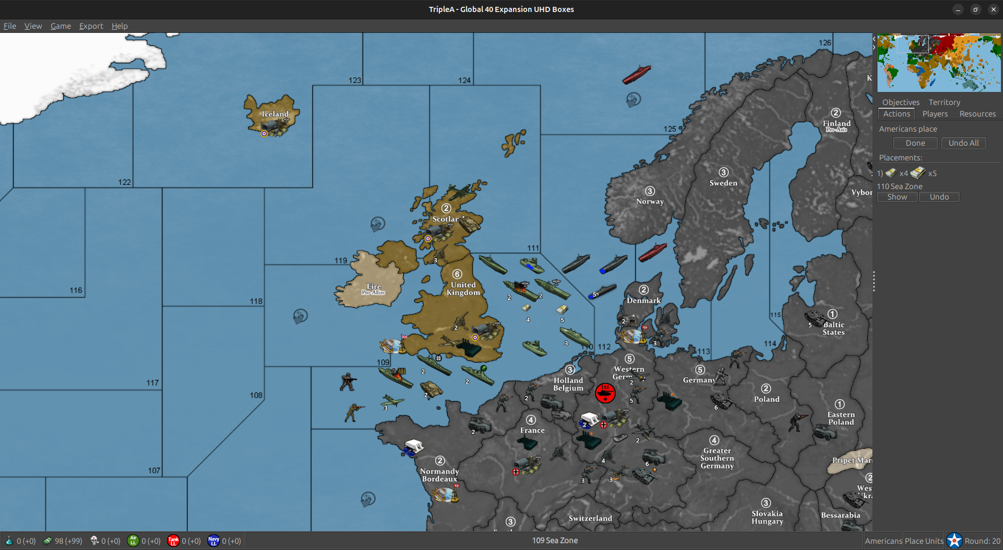Select the tank stack in Baltic States

coord(814,318)
